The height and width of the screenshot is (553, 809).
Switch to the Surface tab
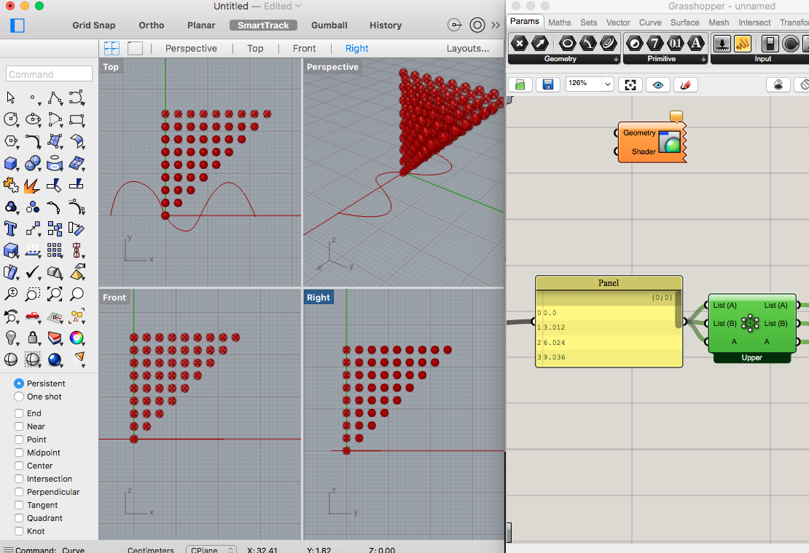point(684,23)
